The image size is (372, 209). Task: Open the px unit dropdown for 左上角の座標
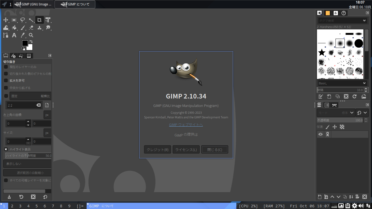click(x=47, y=115)
